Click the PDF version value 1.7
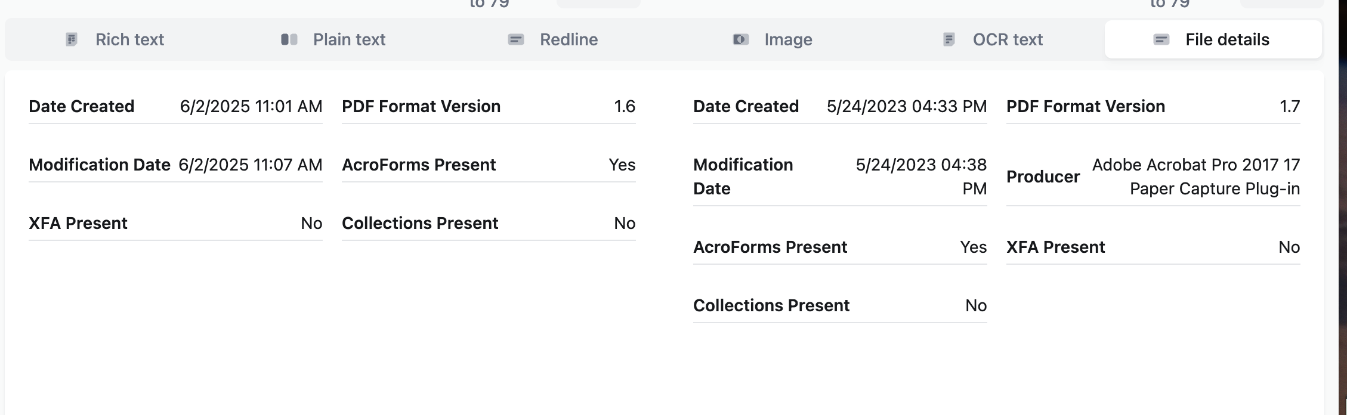1347x415 pixels. click(x=1290, y=107)
